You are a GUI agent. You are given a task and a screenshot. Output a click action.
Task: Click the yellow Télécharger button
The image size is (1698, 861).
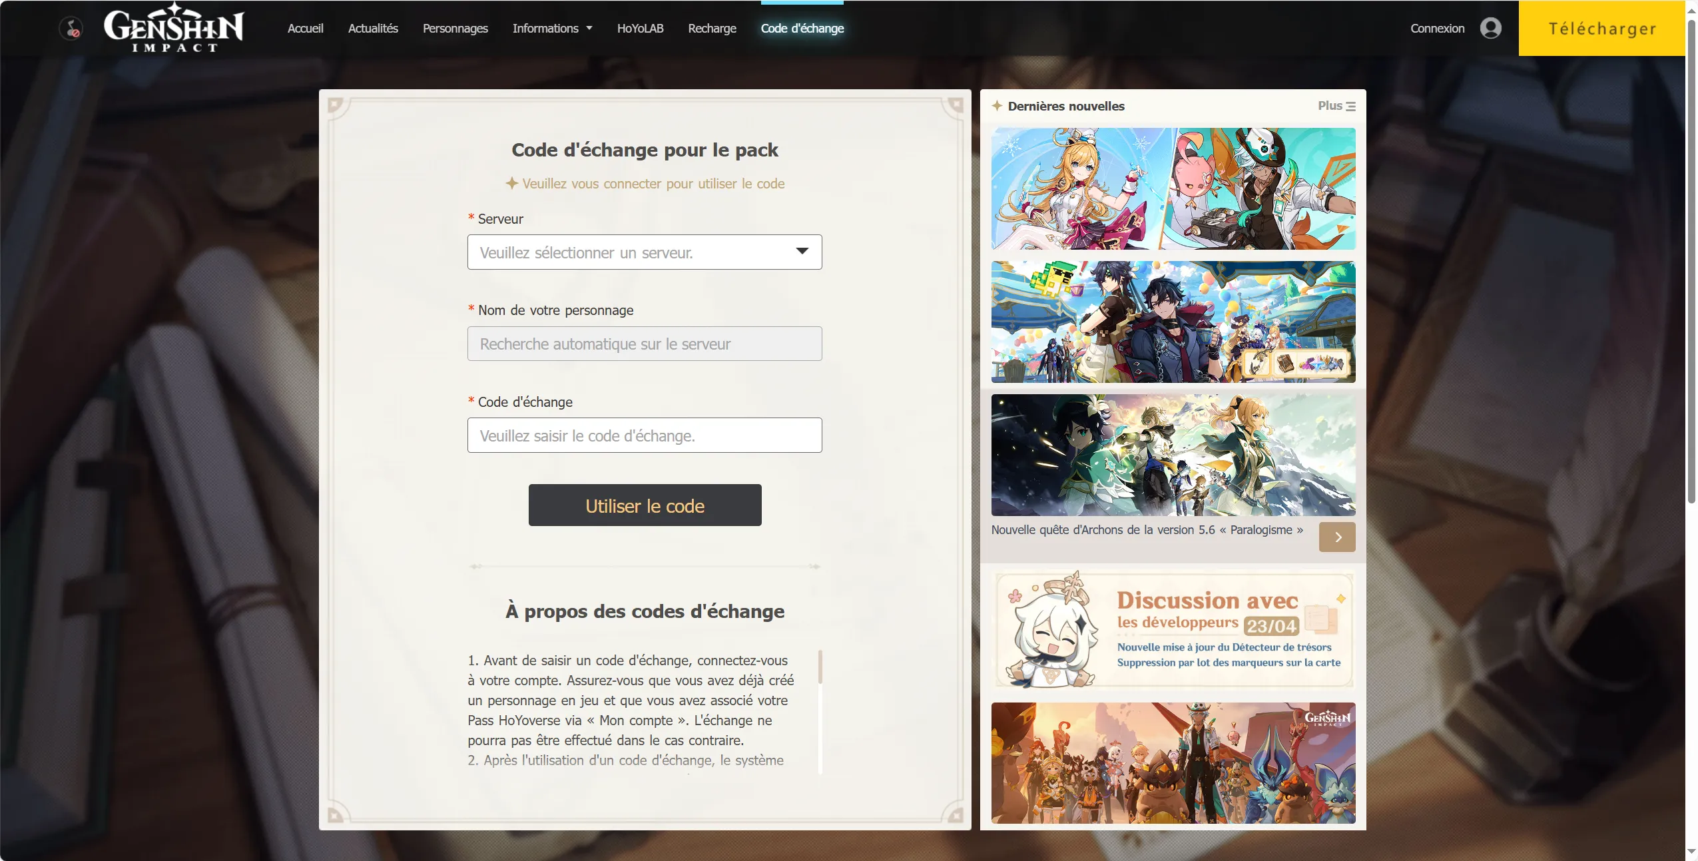coord(1602,29)
